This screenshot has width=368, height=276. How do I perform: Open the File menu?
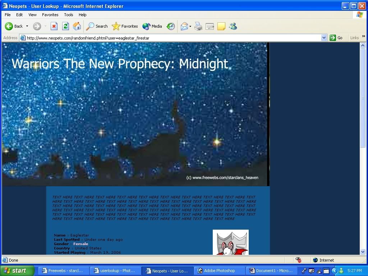point(8,15)
